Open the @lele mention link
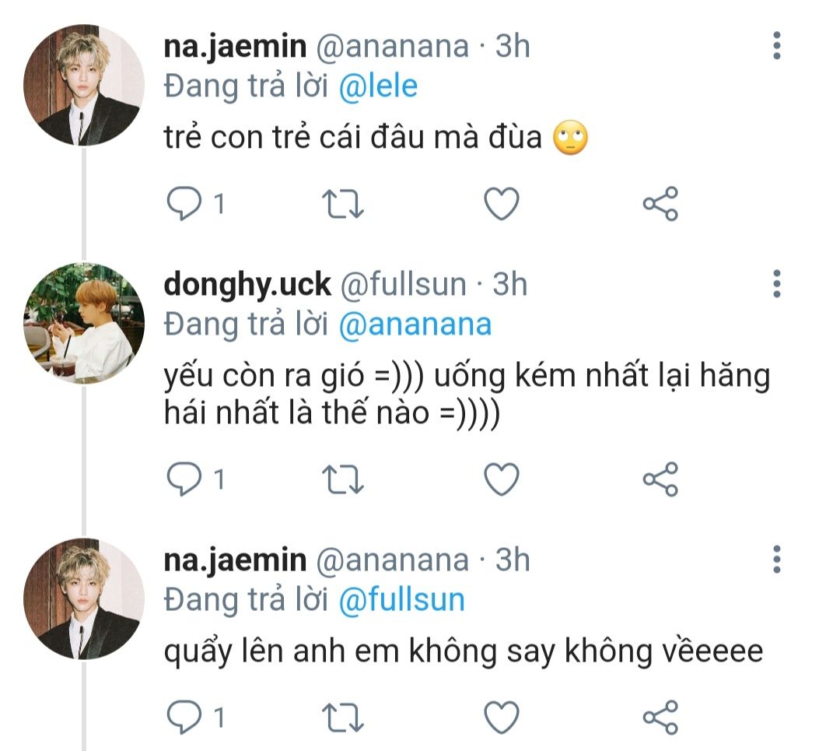Viewport: 840px width, 751px height. (379, 86)
